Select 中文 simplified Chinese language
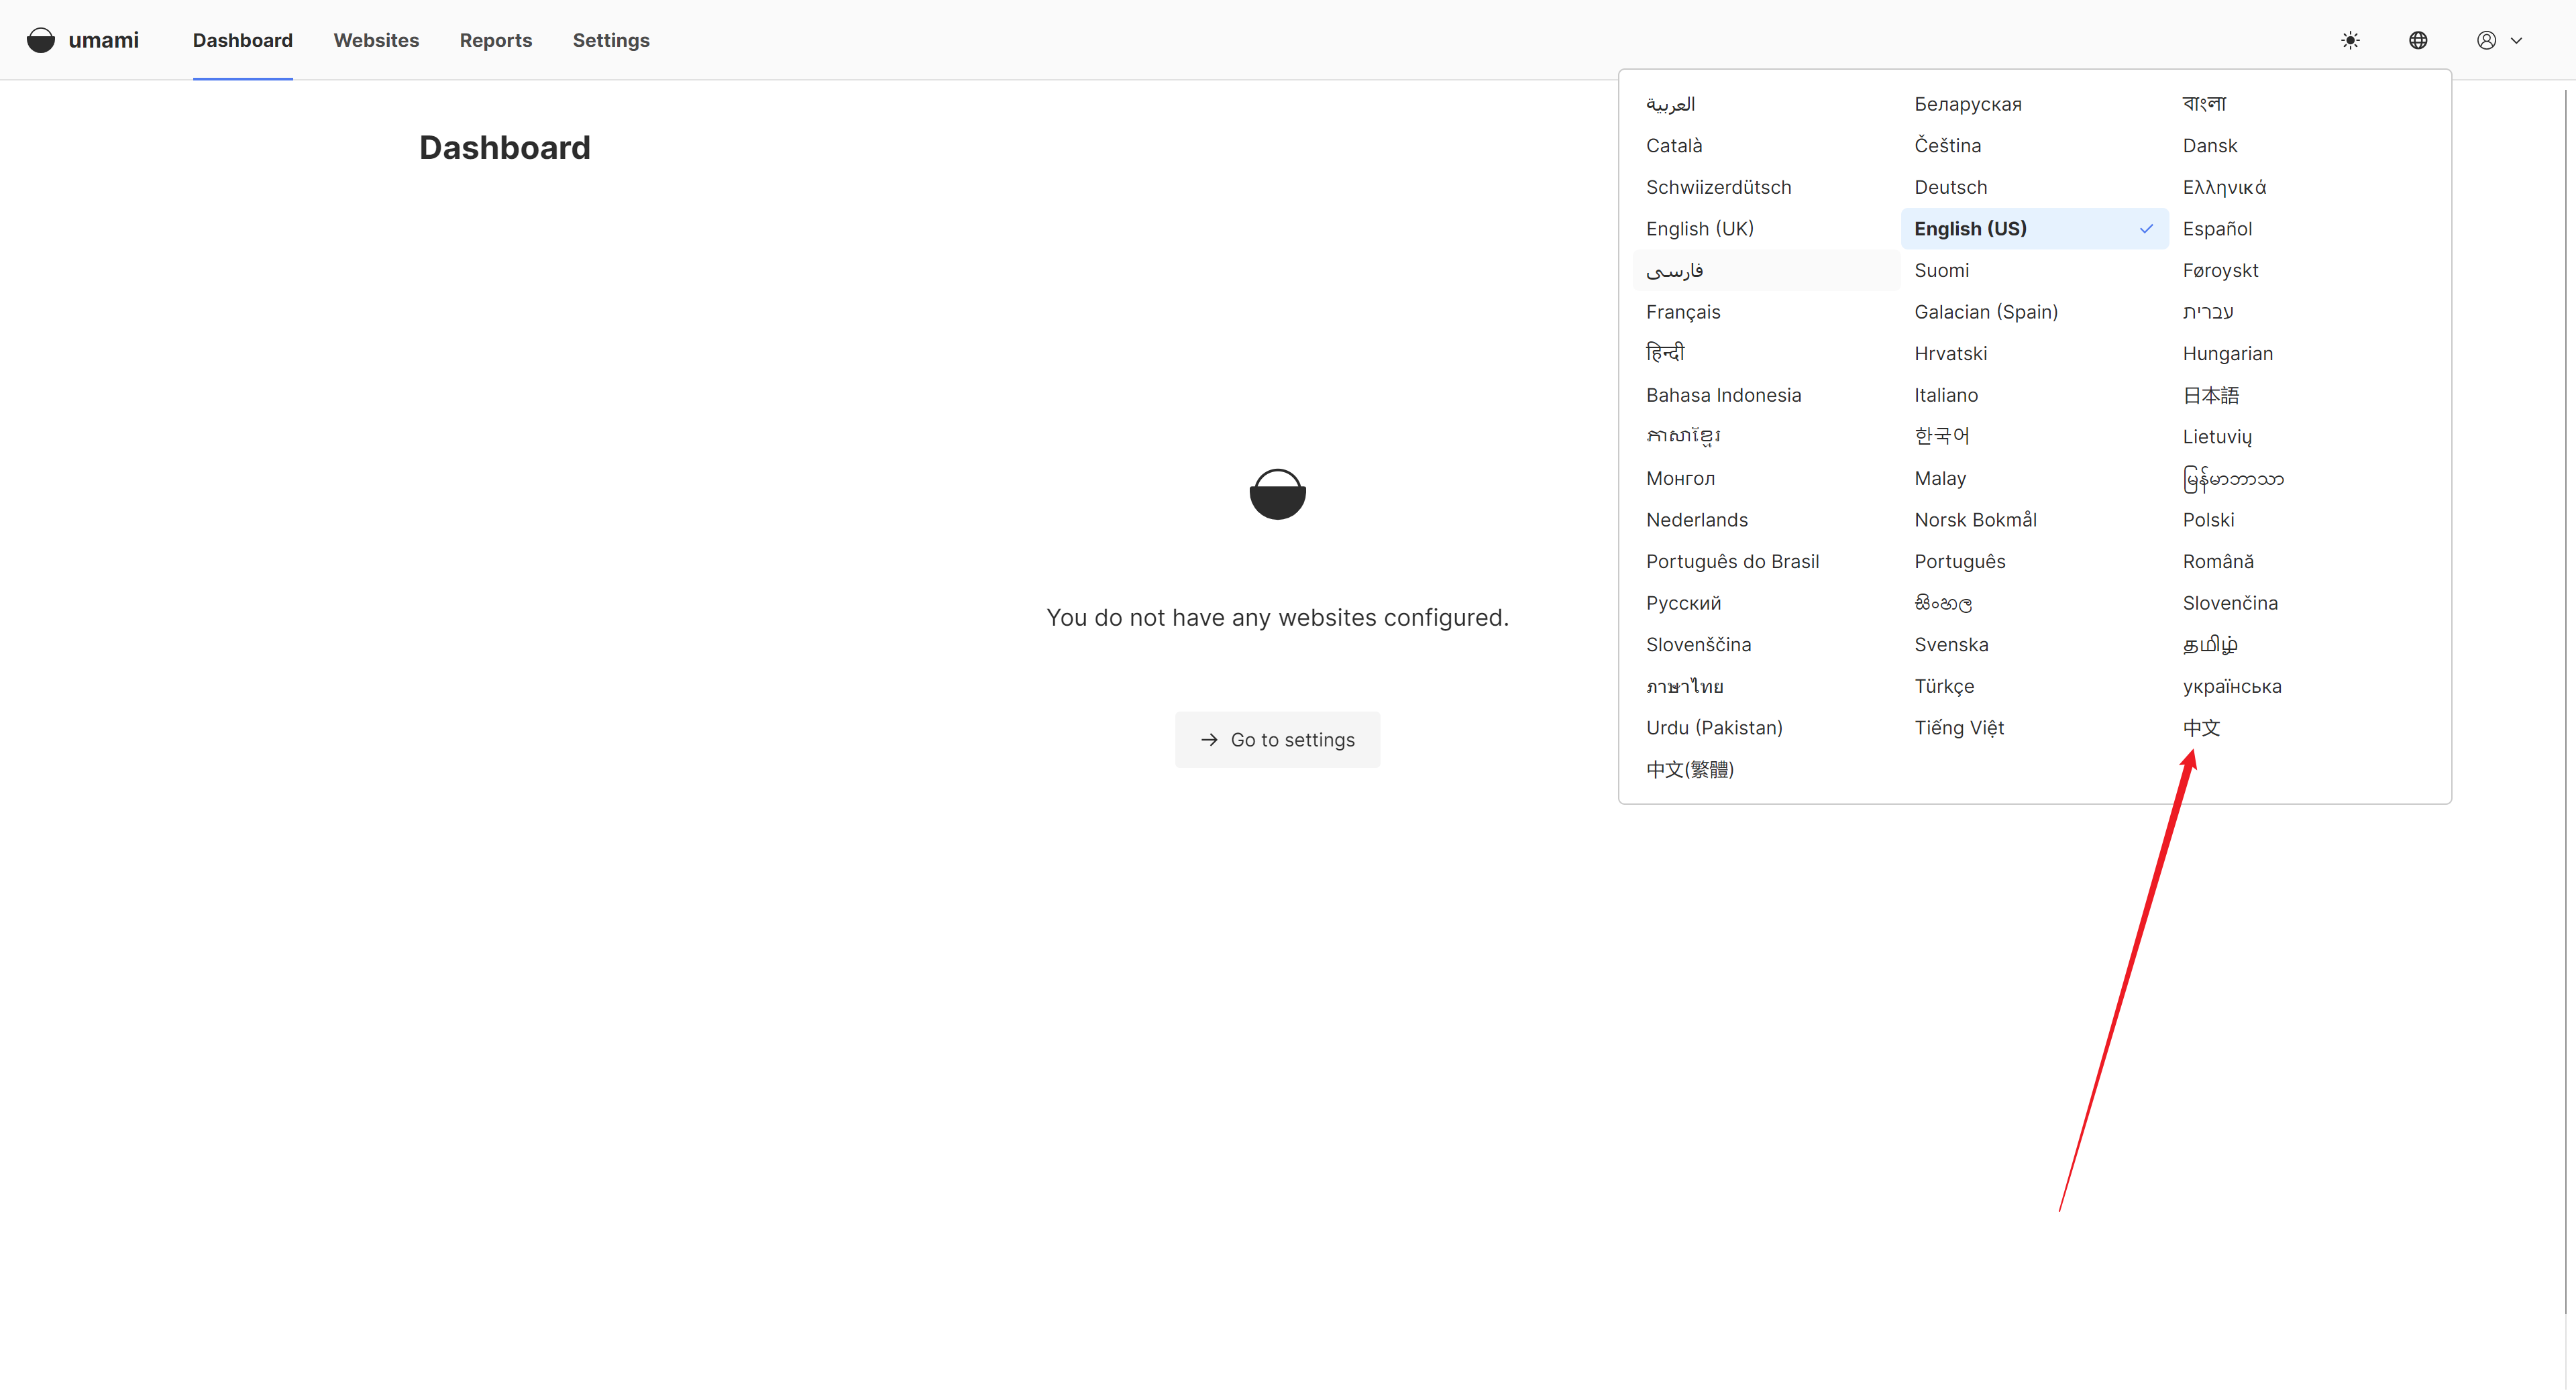The width and height of the screenshot is (2576, 1399). tap(2201, 728)
